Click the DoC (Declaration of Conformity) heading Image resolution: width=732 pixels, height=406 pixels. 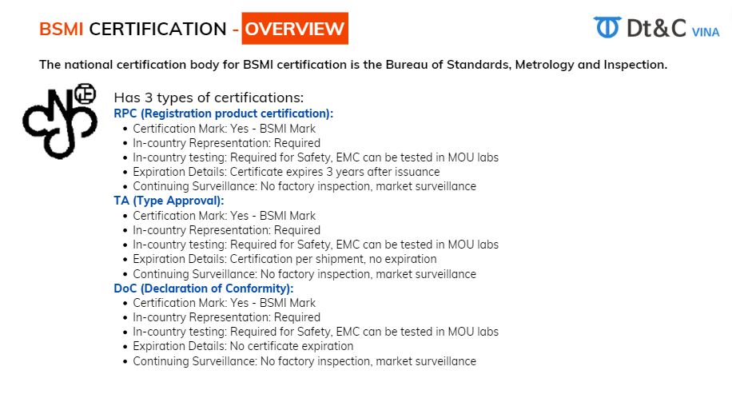(204, 288)
